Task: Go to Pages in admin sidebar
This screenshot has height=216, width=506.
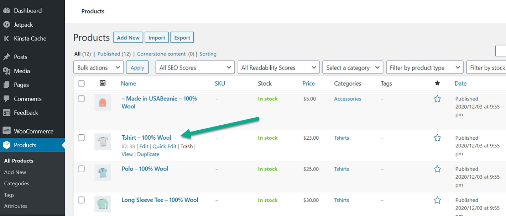Action: point(21,85)
